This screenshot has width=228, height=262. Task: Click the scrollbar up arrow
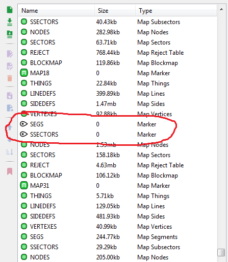221,9
